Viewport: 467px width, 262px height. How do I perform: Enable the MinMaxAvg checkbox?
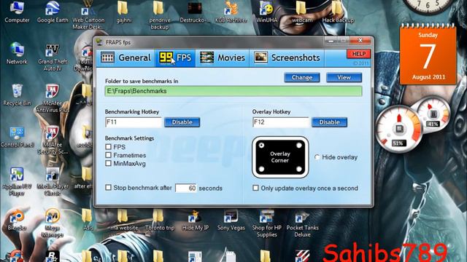click(x=109, y=163)
